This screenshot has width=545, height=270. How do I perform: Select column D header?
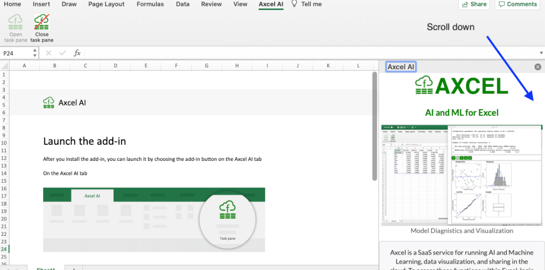(115, 66)
